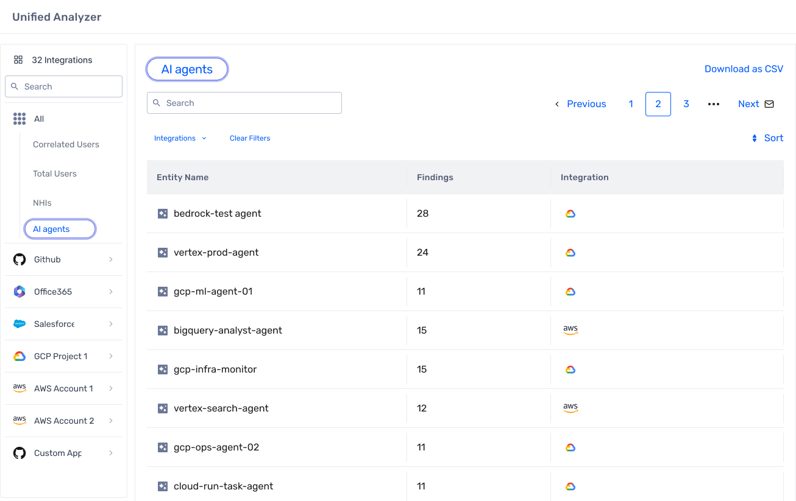The width and height of the screenshot is (796, 501).
Task: Click the agent icon beside vertex-search-agent
Action: pos(163,408)
